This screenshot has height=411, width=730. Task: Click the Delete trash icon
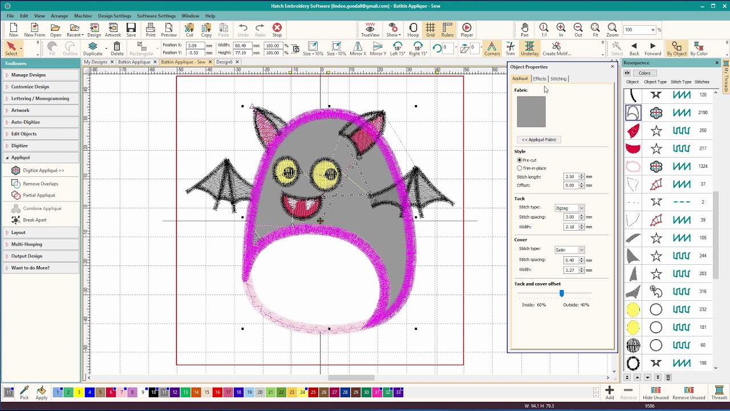117,49
